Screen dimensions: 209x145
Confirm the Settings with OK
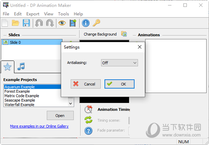[119, 84]
